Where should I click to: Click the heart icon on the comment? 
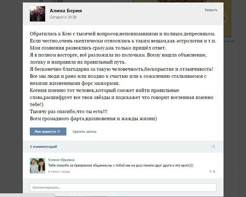[x=211, y=171]
